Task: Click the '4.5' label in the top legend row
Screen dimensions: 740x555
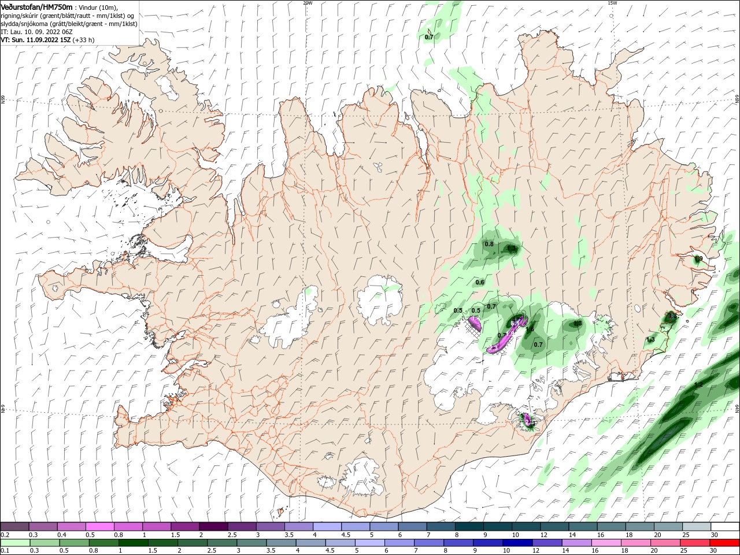Action: (x=346, y=535)
